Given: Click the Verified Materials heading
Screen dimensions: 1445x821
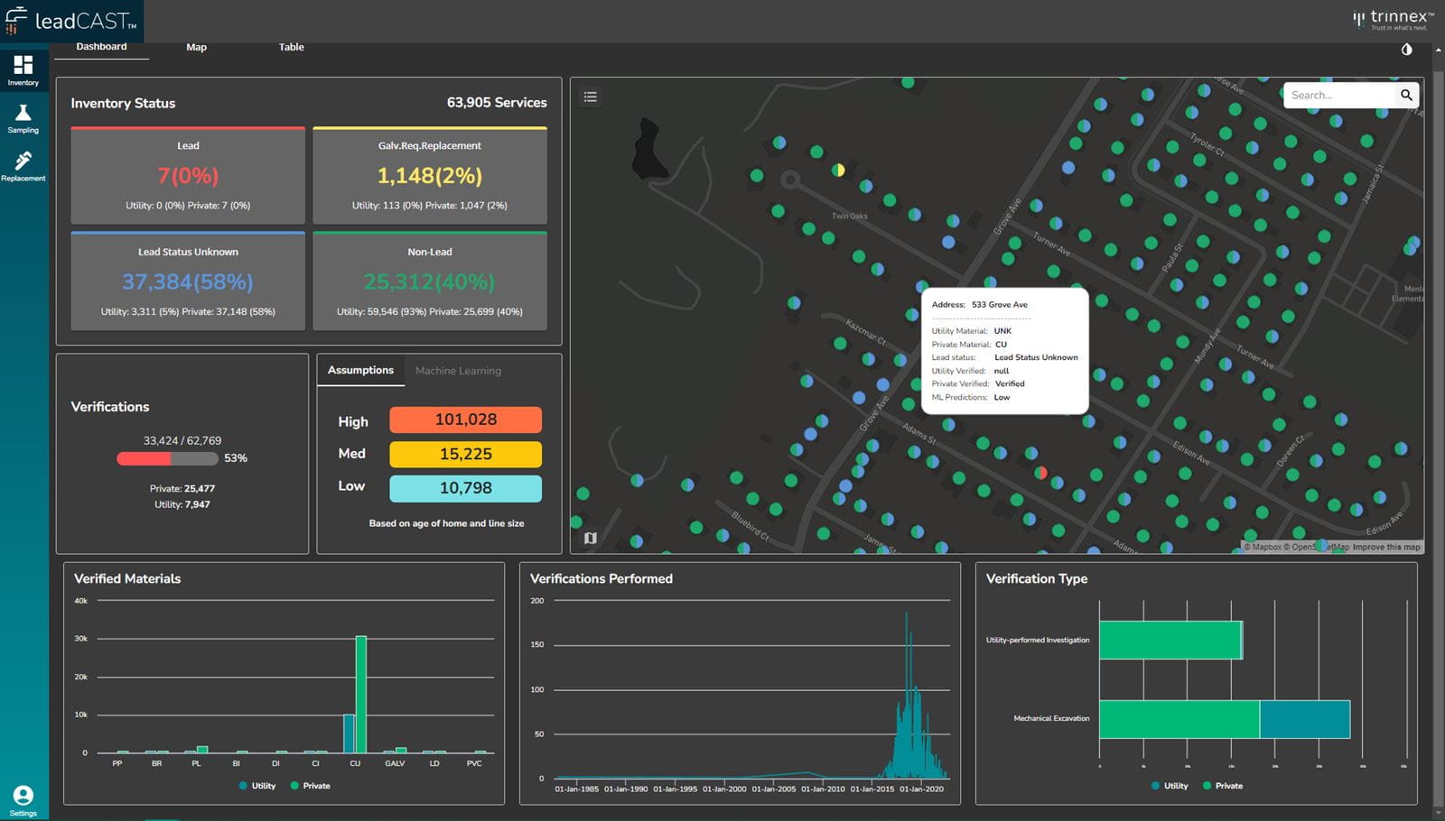Looking at the screenshot, I should pos(127,578).
